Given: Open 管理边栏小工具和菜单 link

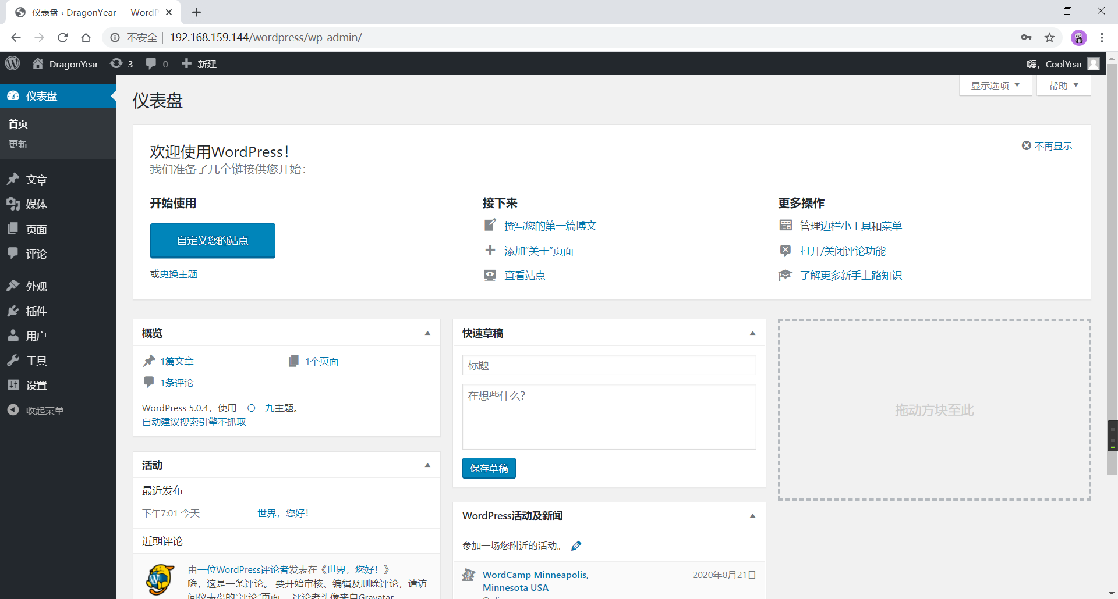Looking at the screenshot, I should [x=851, y=226].
